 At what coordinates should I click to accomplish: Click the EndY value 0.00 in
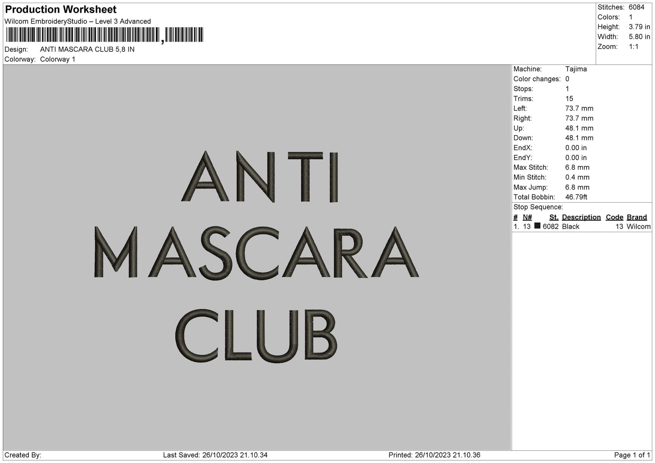(576, 158)
